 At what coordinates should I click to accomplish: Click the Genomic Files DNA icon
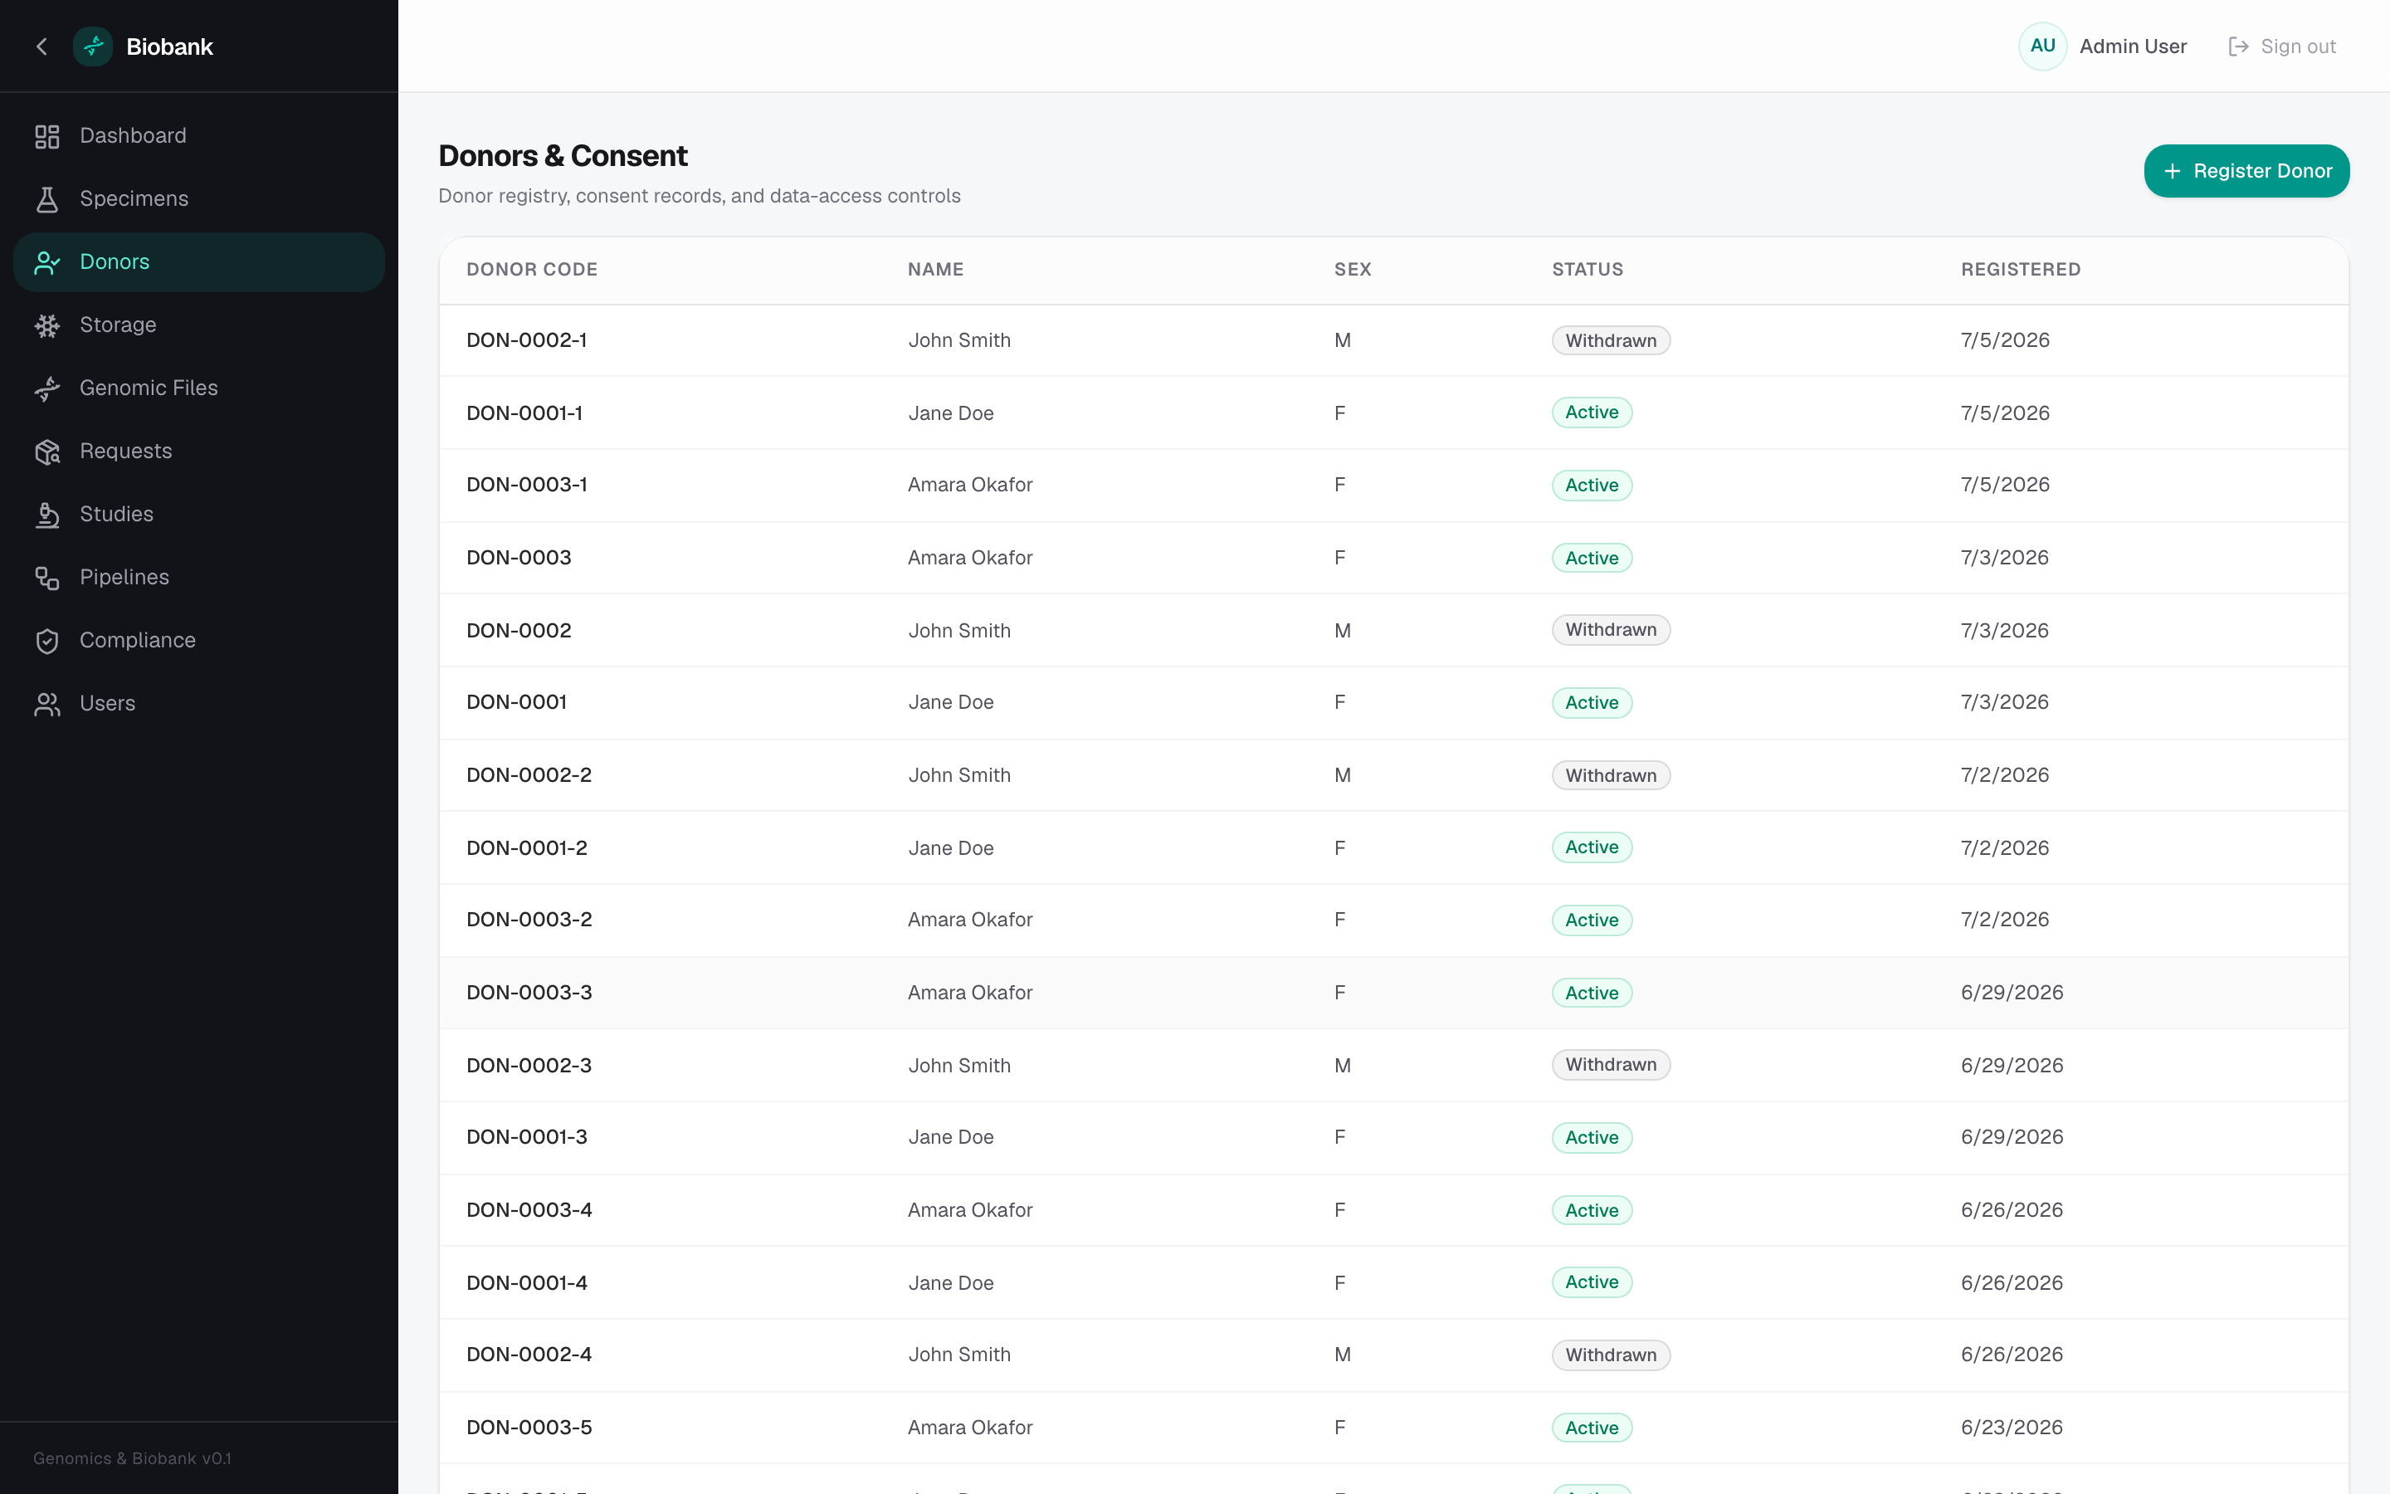pyautogui.click(x=46, y=388)
